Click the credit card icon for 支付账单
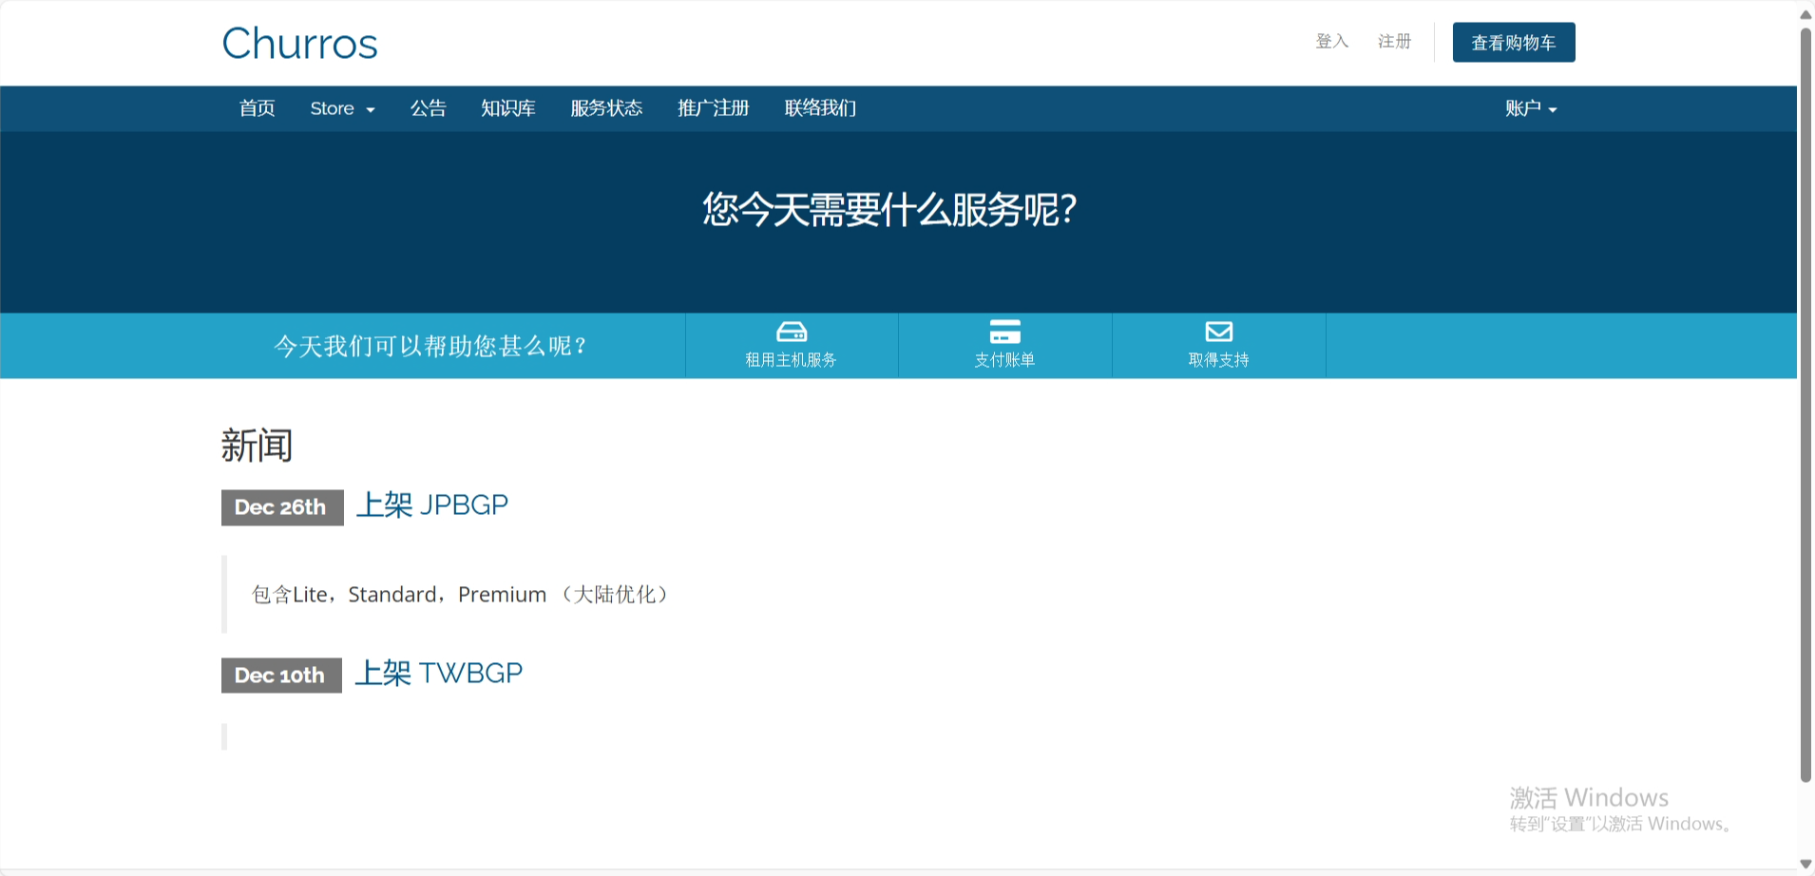Image resolution: width=1815 pixels, height=876 pixels. (x=1004, y=332)
